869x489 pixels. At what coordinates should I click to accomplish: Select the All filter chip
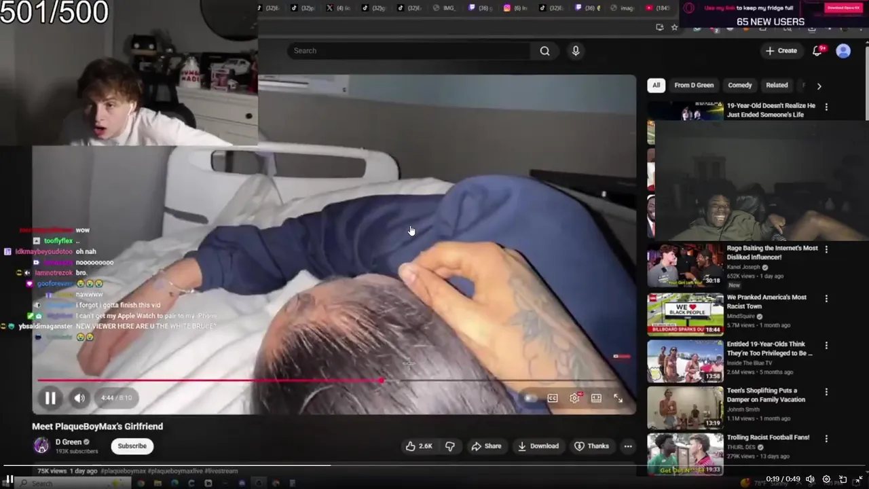(656, 86)
